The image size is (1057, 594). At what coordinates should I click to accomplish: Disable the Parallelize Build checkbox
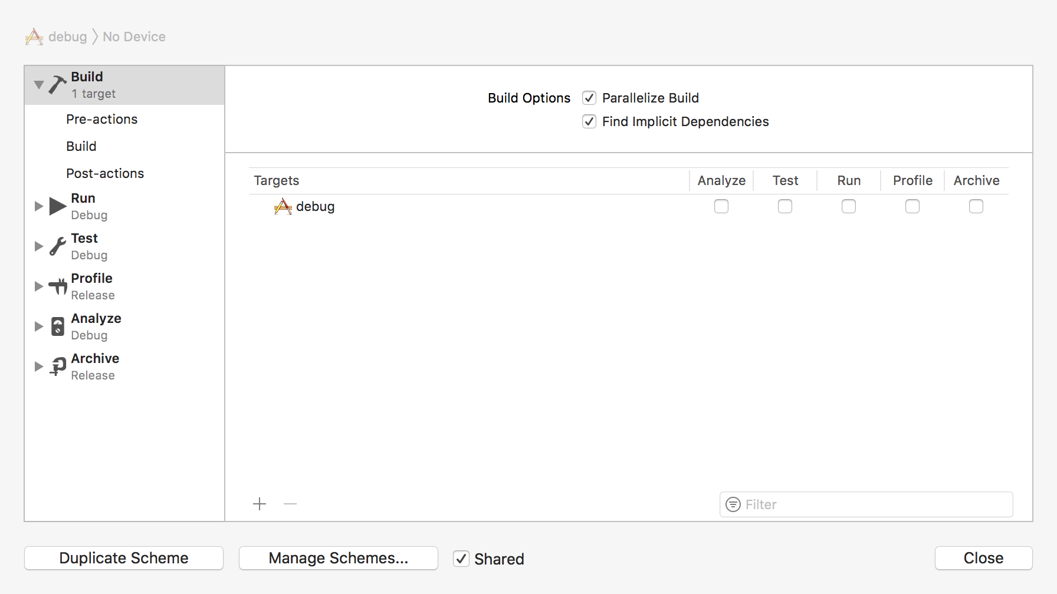pyautogui.click(x=589, y=98)
